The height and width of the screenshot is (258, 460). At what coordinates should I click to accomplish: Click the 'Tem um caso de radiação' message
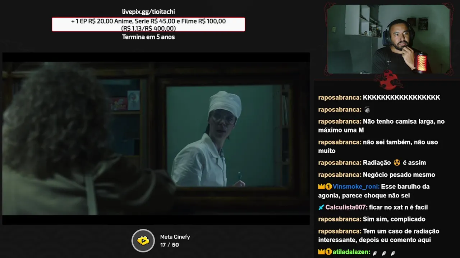click(x=379, y=235)
